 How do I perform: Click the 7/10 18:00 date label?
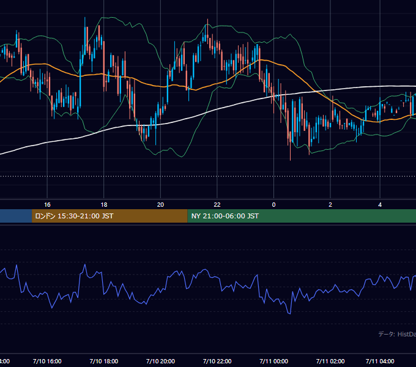pyautogui.click(x=104, y=361)
